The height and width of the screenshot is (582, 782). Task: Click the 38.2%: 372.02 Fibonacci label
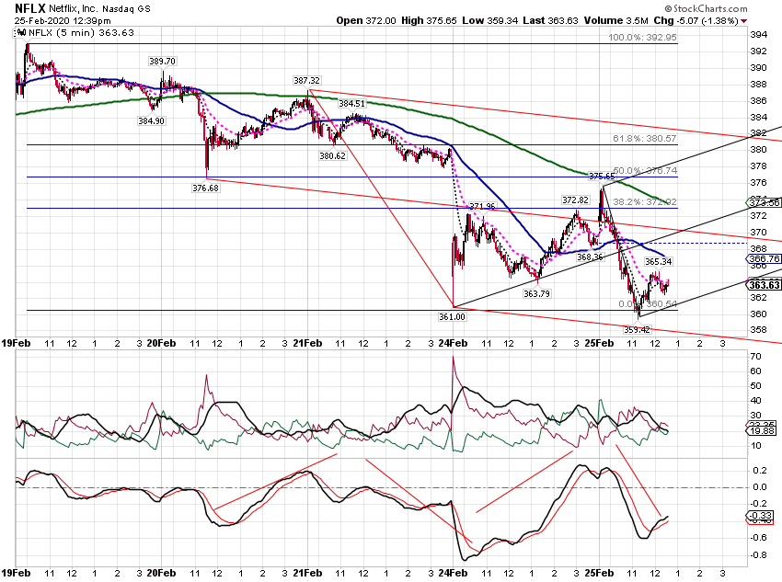point(645,201)
